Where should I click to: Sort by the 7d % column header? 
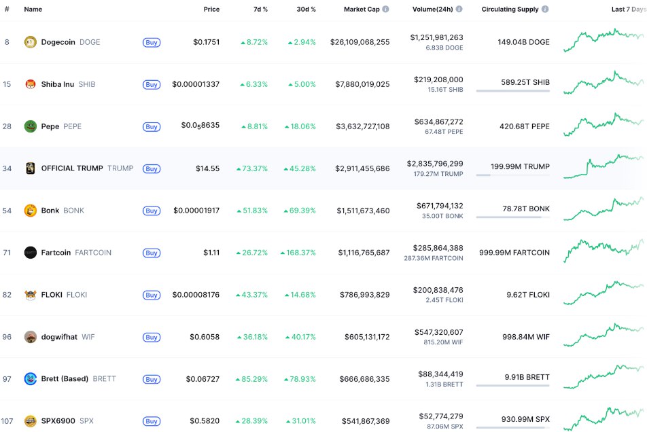coord(260,9)
